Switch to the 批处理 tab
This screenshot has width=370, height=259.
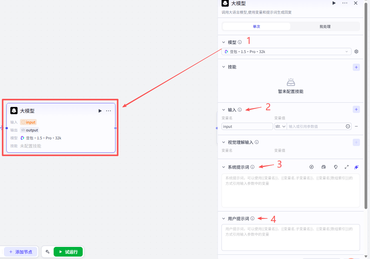click(325, 26)
